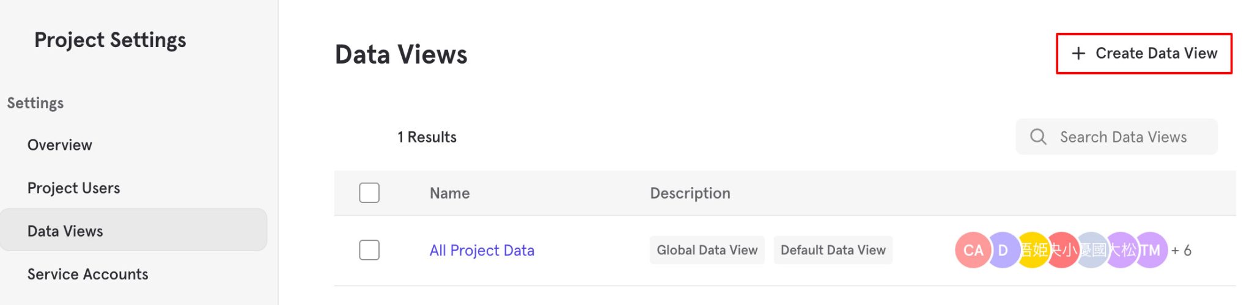Open Service Accounts settings page
This screenshot has height=305, width=1252.
pyautogui.click(x=88, y=274)
